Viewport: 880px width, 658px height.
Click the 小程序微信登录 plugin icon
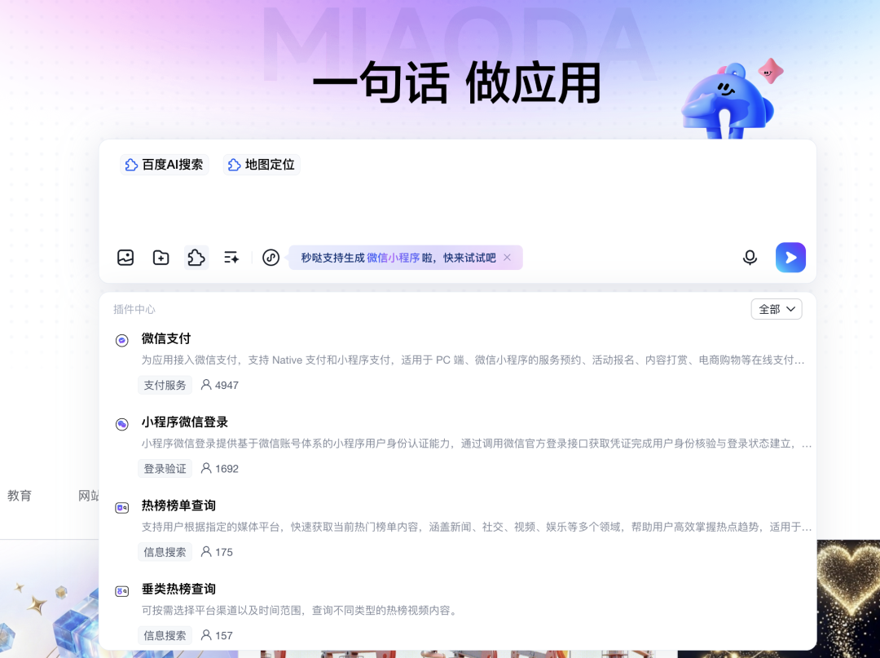click(121, 424)
